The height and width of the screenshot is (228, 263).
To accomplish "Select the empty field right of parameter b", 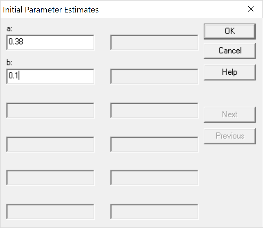I will (154, 76).
